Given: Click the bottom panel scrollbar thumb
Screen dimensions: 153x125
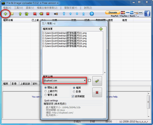Looking at the screenshot, I should (x=148, y=102).
